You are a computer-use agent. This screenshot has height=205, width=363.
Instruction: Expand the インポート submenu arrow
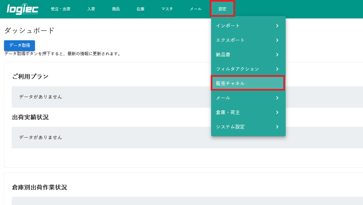coord(277,26)
